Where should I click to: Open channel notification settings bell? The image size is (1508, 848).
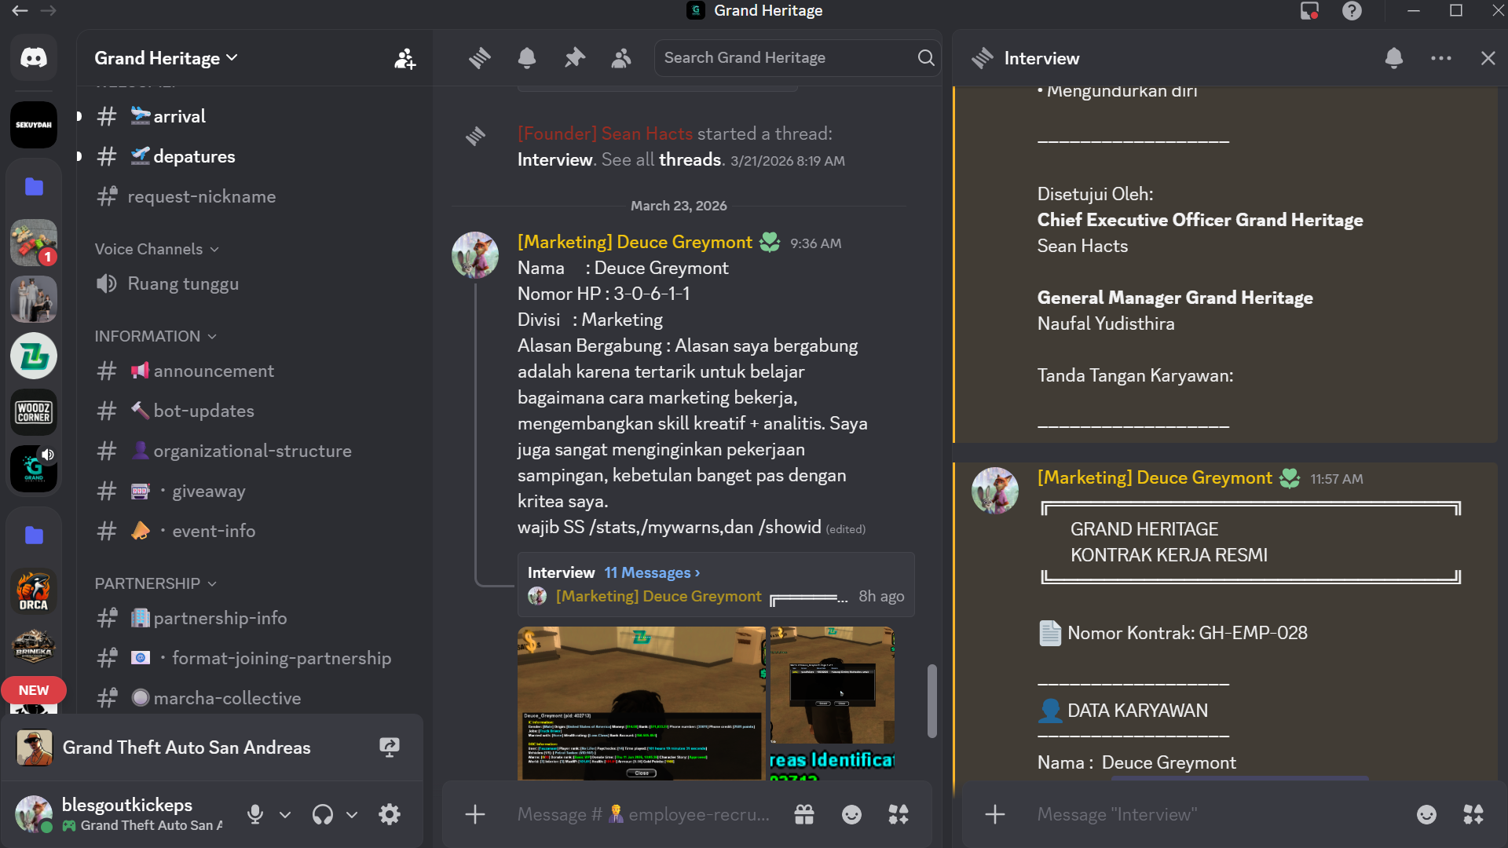point(527,57)
